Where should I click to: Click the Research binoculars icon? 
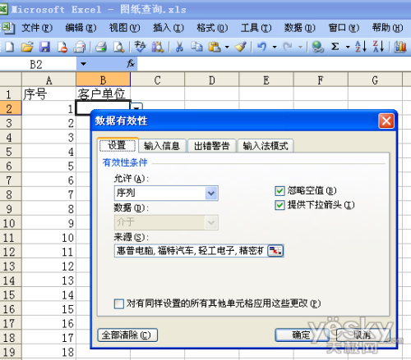click(158, 47)
